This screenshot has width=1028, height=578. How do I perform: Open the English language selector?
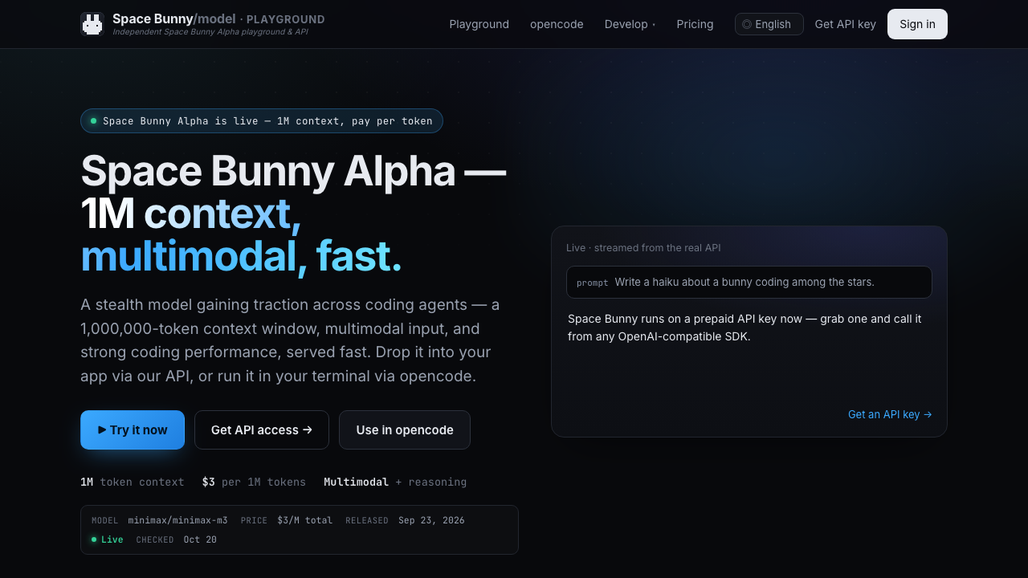769,24
